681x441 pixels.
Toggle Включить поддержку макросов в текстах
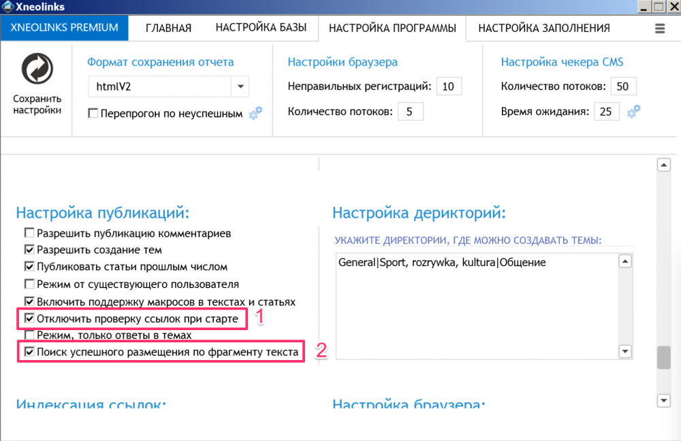[29, 301]
